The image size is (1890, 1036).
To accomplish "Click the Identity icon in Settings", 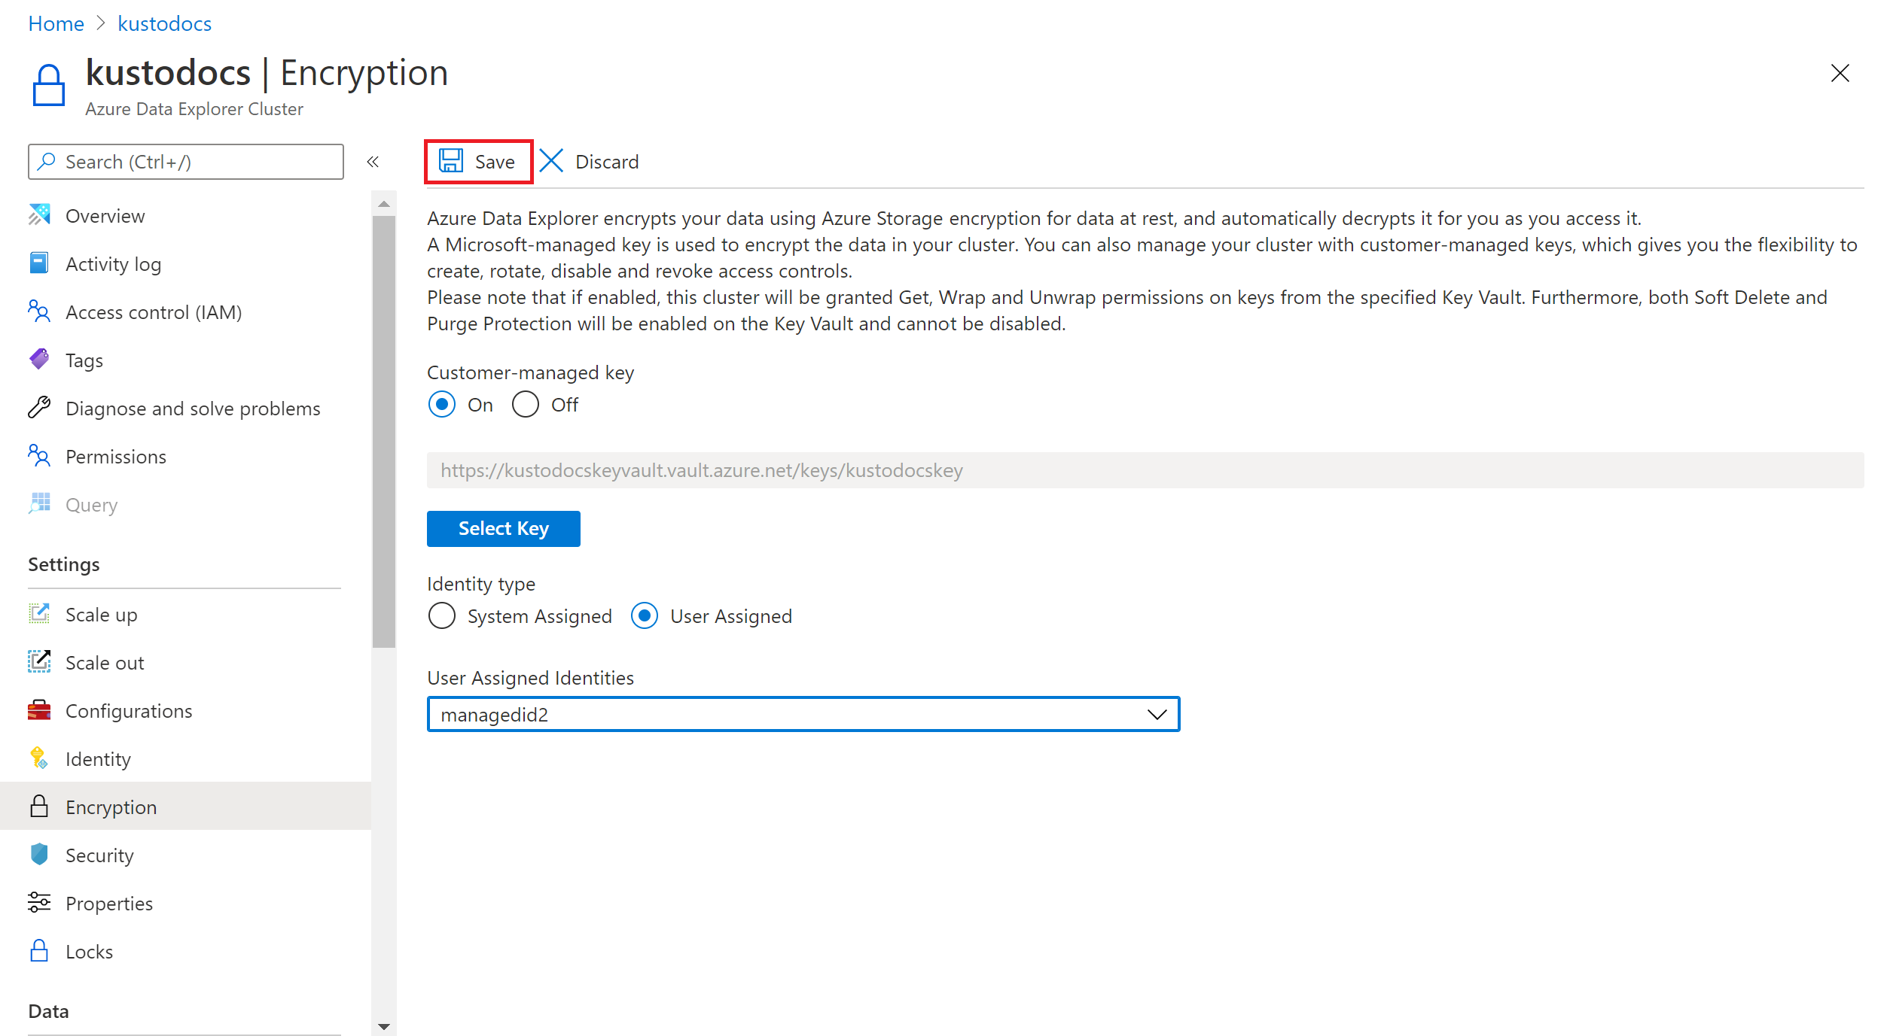I will pos(40,758).
